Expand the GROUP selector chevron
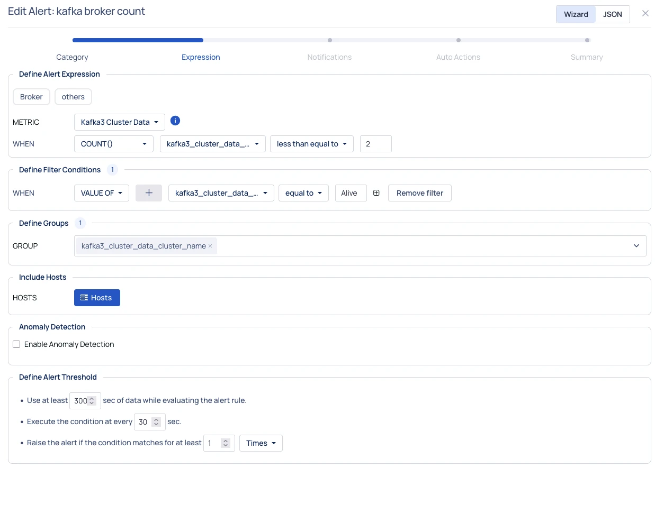Viewport: 655px width, 505px height. (636, 246)
